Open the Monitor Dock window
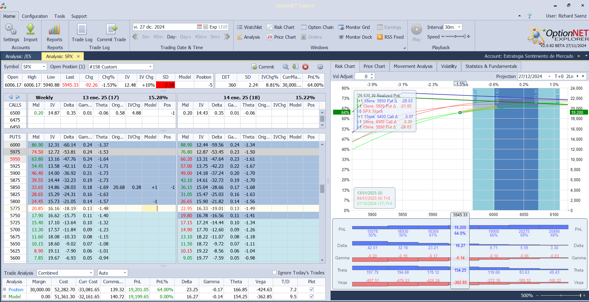Viewport: 589px width, 302px height. click(x=355, y=37)
